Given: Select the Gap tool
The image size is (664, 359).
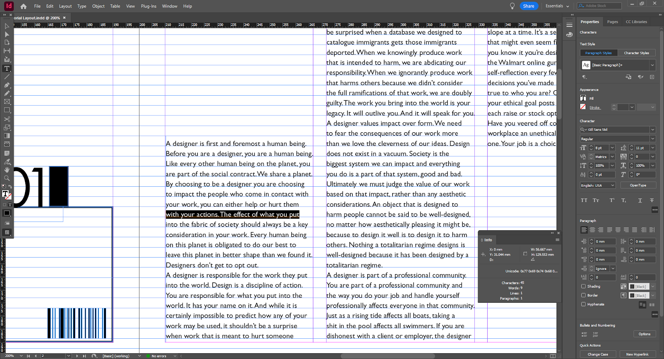Looking at the screenshot, I should click(7, 51).
